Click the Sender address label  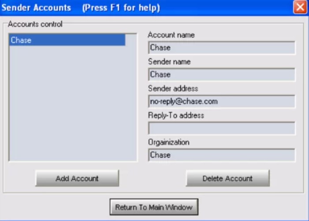[173, 89]
